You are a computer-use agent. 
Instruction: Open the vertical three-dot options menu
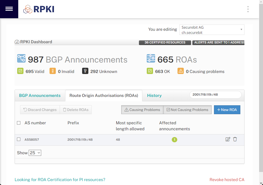(x=248, y=9)
